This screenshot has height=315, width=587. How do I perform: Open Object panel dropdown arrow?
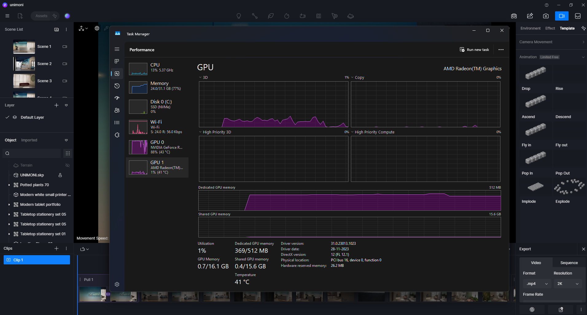(x=66, y=140)
